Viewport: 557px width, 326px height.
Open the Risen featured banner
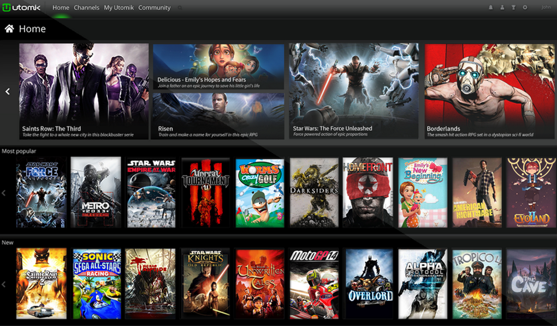(218, 116)
